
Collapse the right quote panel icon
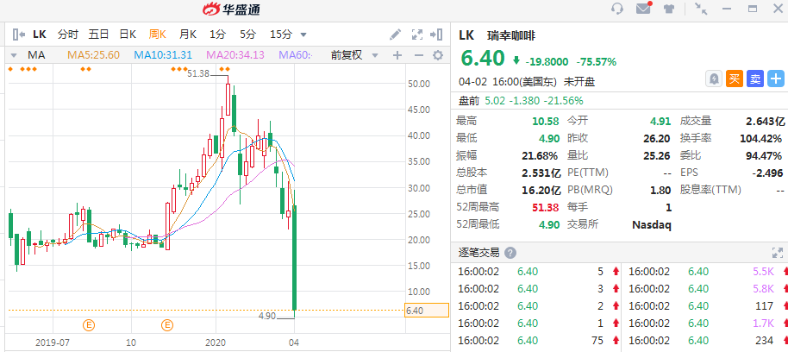click(436, 35)
